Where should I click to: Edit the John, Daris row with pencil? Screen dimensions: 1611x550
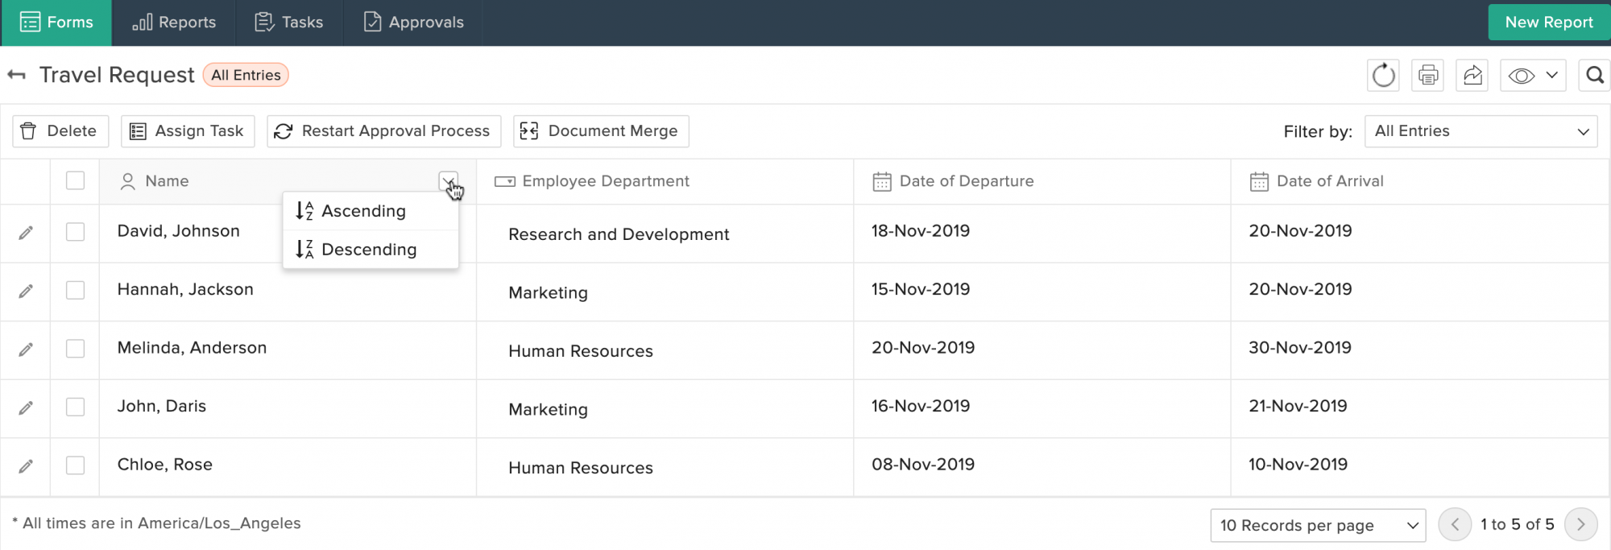(x=26, y=407)
